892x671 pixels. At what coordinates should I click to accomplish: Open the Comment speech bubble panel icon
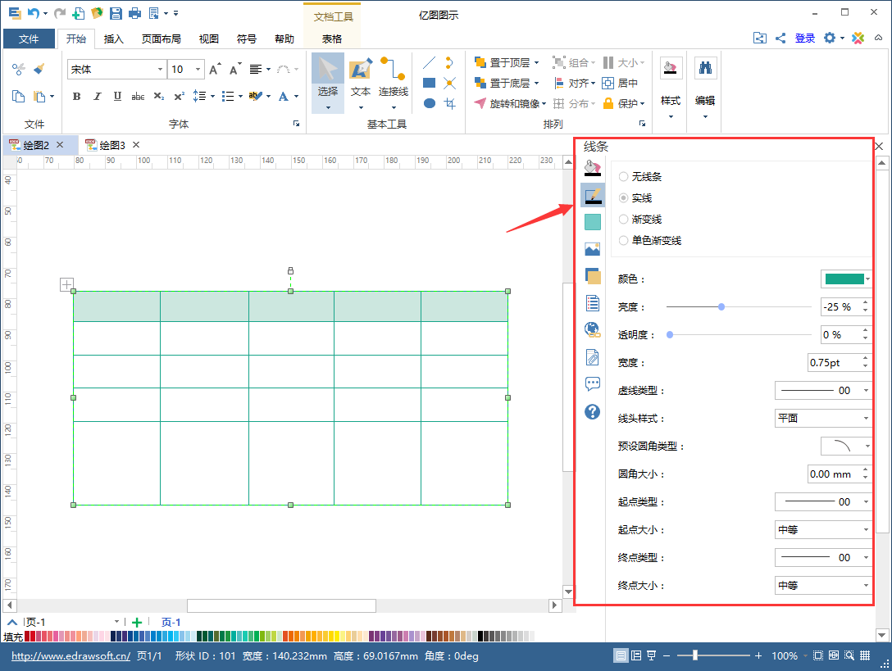point(592,383)
